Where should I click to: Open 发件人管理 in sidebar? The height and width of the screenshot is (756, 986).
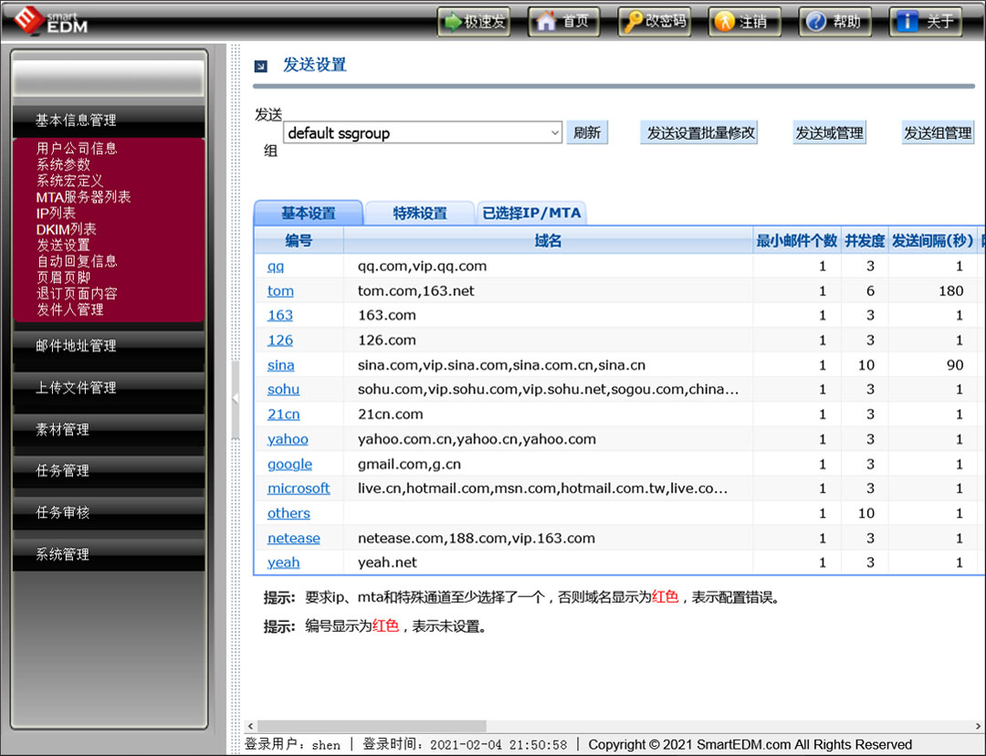69,310
